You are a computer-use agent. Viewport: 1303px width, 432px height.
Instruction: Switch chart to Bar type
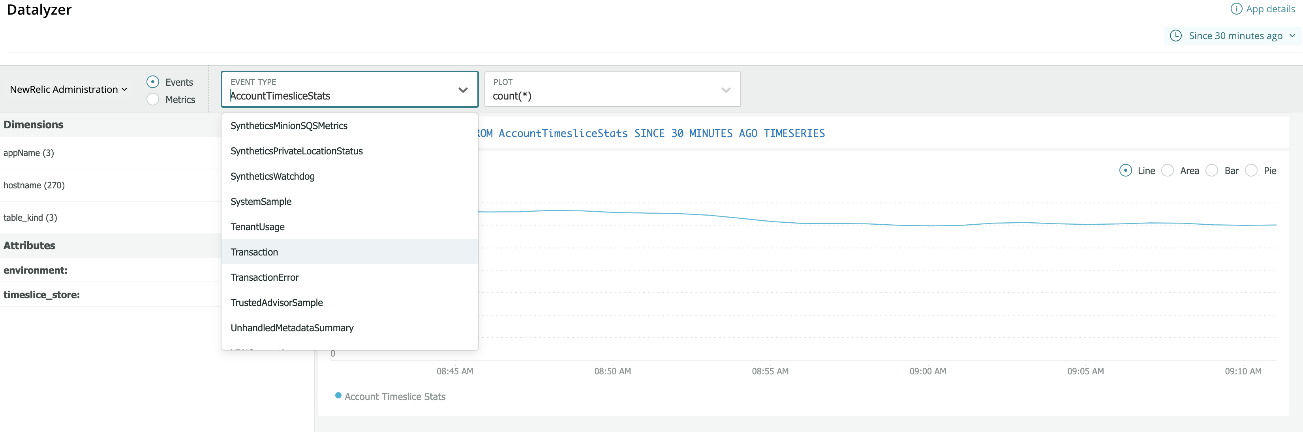[1212, 171]
